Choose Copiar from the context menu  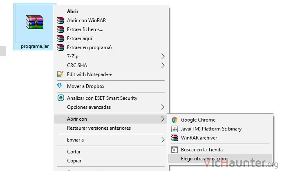click(111, 161)
